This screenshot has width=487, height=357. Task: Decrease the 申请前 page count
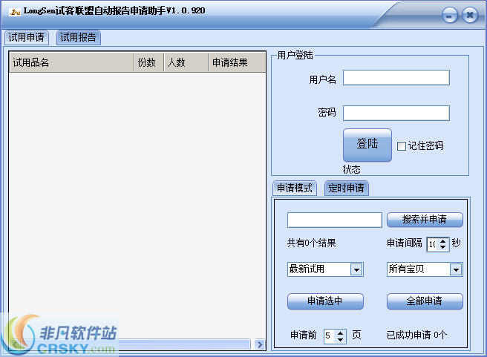pos(341,340)
